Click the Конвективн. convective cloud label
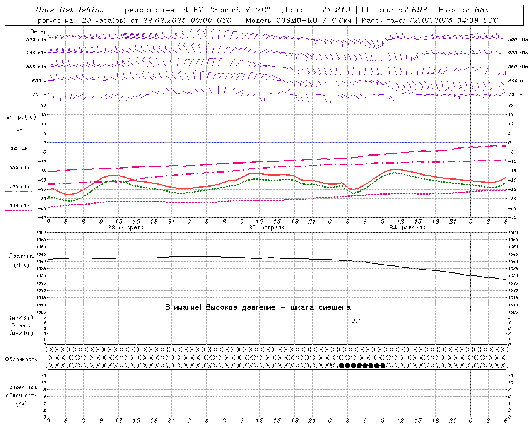Image resolution: width=530 pixels, height=424 pixels. [21, 387]
